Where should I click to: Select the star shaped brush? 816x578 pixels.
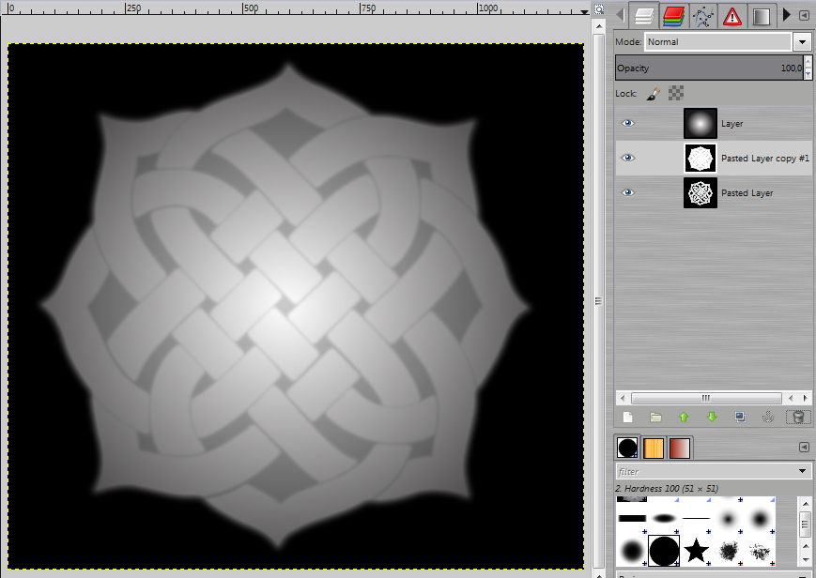696,551
